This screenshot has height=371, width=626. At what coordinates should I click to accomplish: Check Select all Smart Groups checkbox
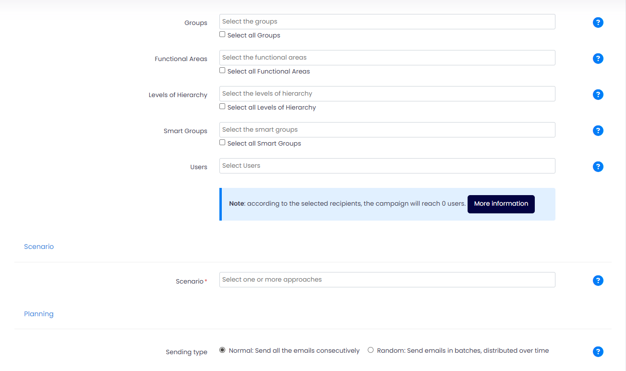[x=222, y=143]
